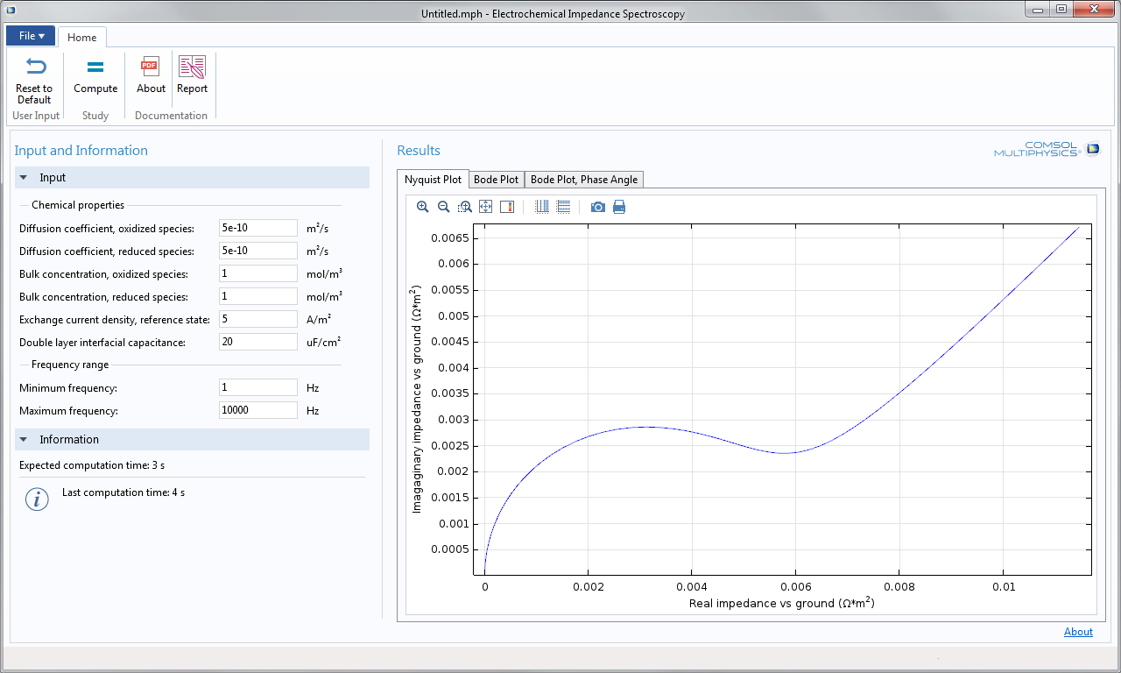Image resolution: width=1121 pixels, height=673 pixels.
Task: Activate the Zoom Box tool
Action: (465, 207)
